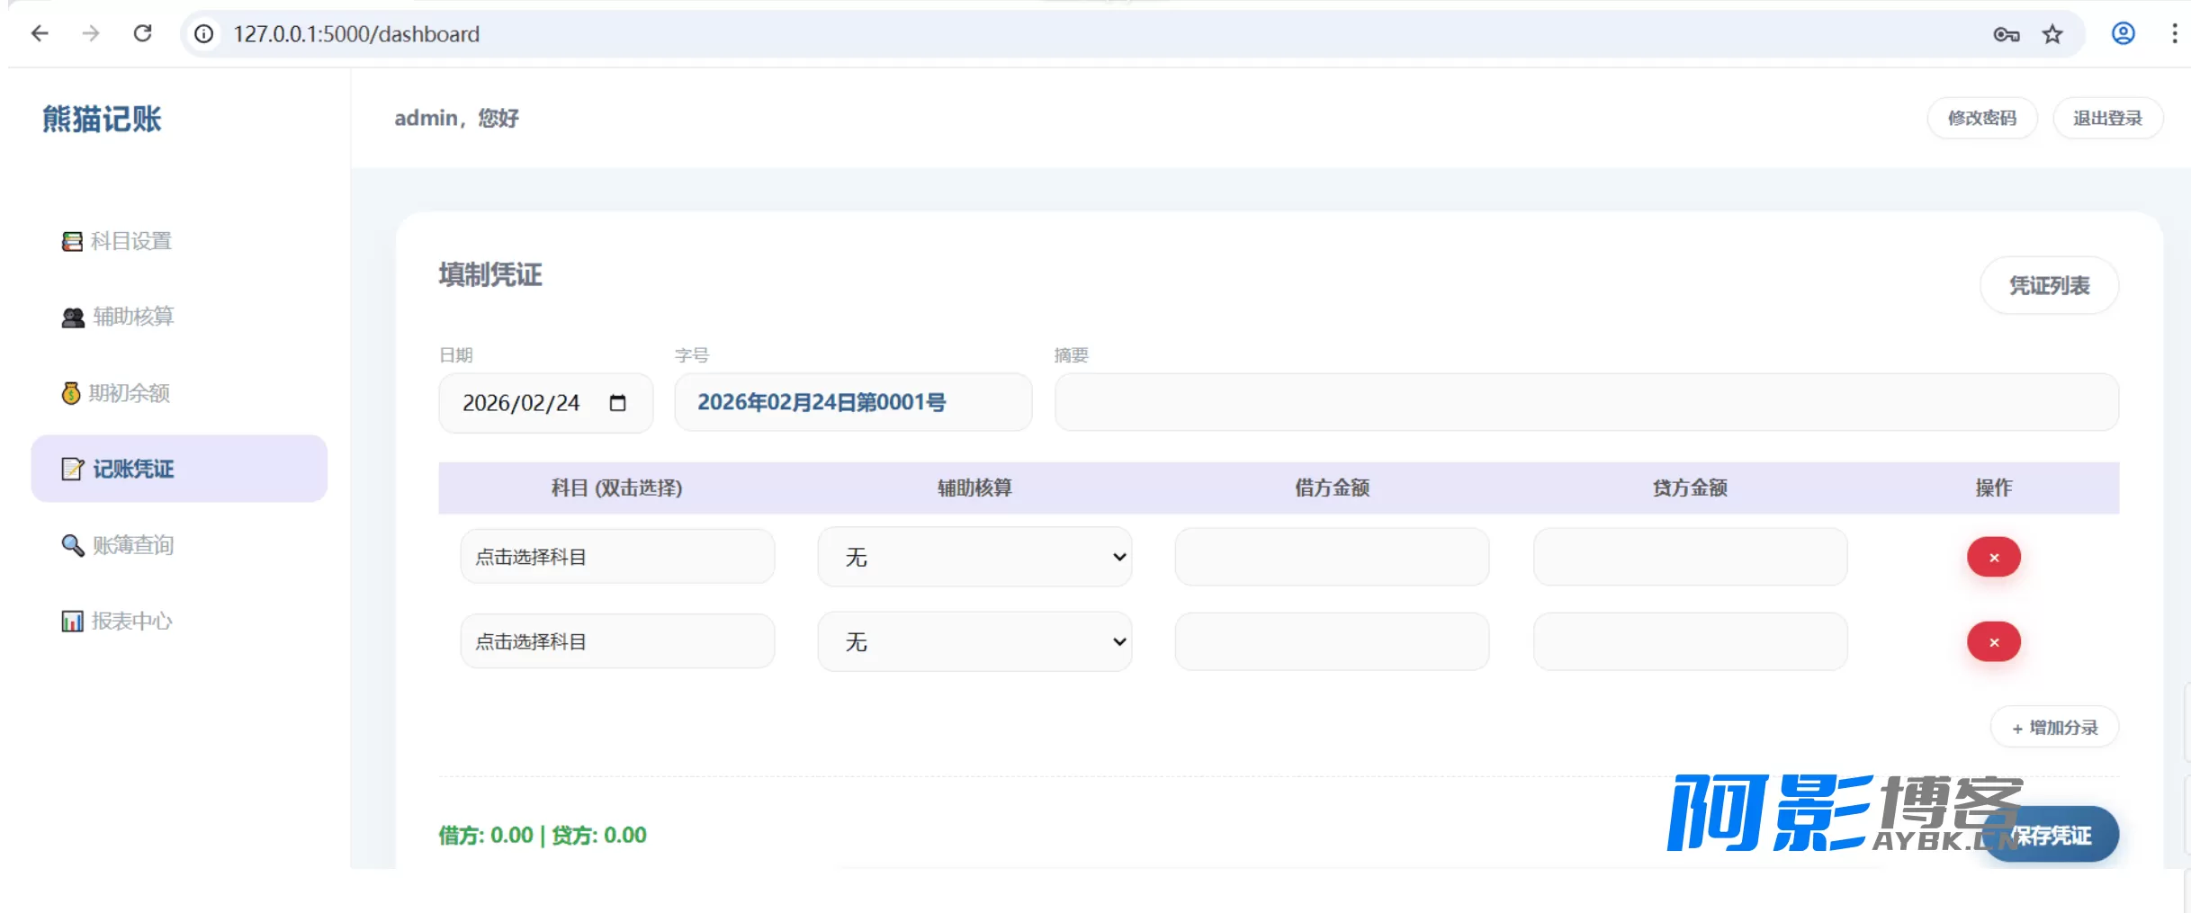Open the browser password key icon
Viewport: 2191px width, 913px height.
tap(2007, 34)
